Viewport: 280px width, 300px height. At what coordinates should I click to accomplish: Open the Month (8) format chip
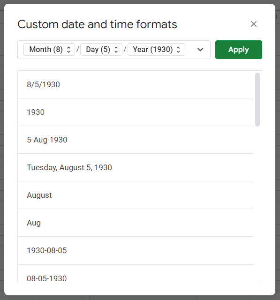pyautogui.click(x=49, y=50)
